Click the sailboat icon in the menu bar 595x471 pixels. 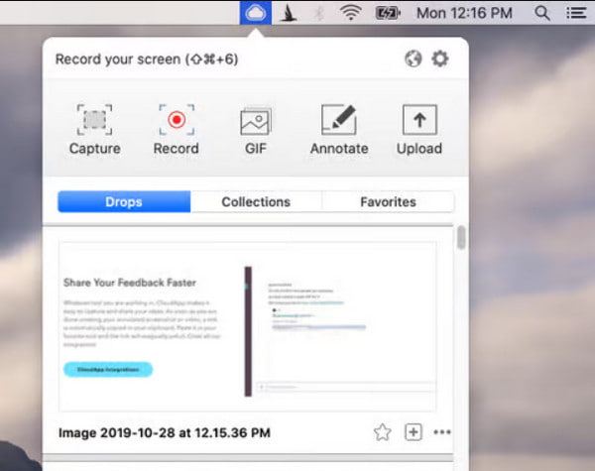[289, 13]
